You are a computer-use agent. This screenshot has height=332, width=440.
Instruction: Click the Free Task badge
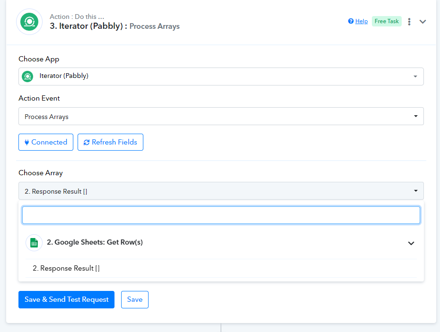(x=387, y=21)
